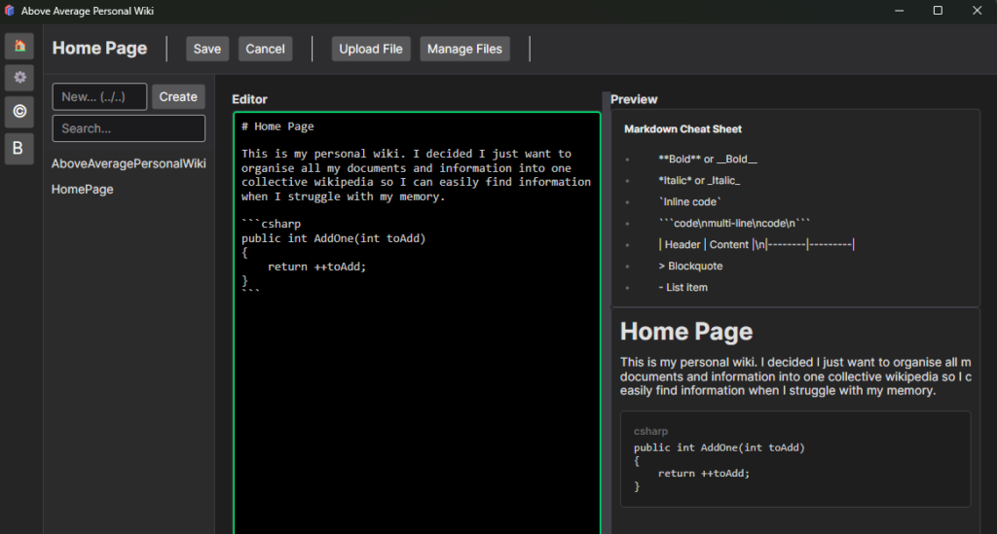Click the Markdown Cheat Sheet title
This screenshot has width=997, height=534.
pos(683,129)
